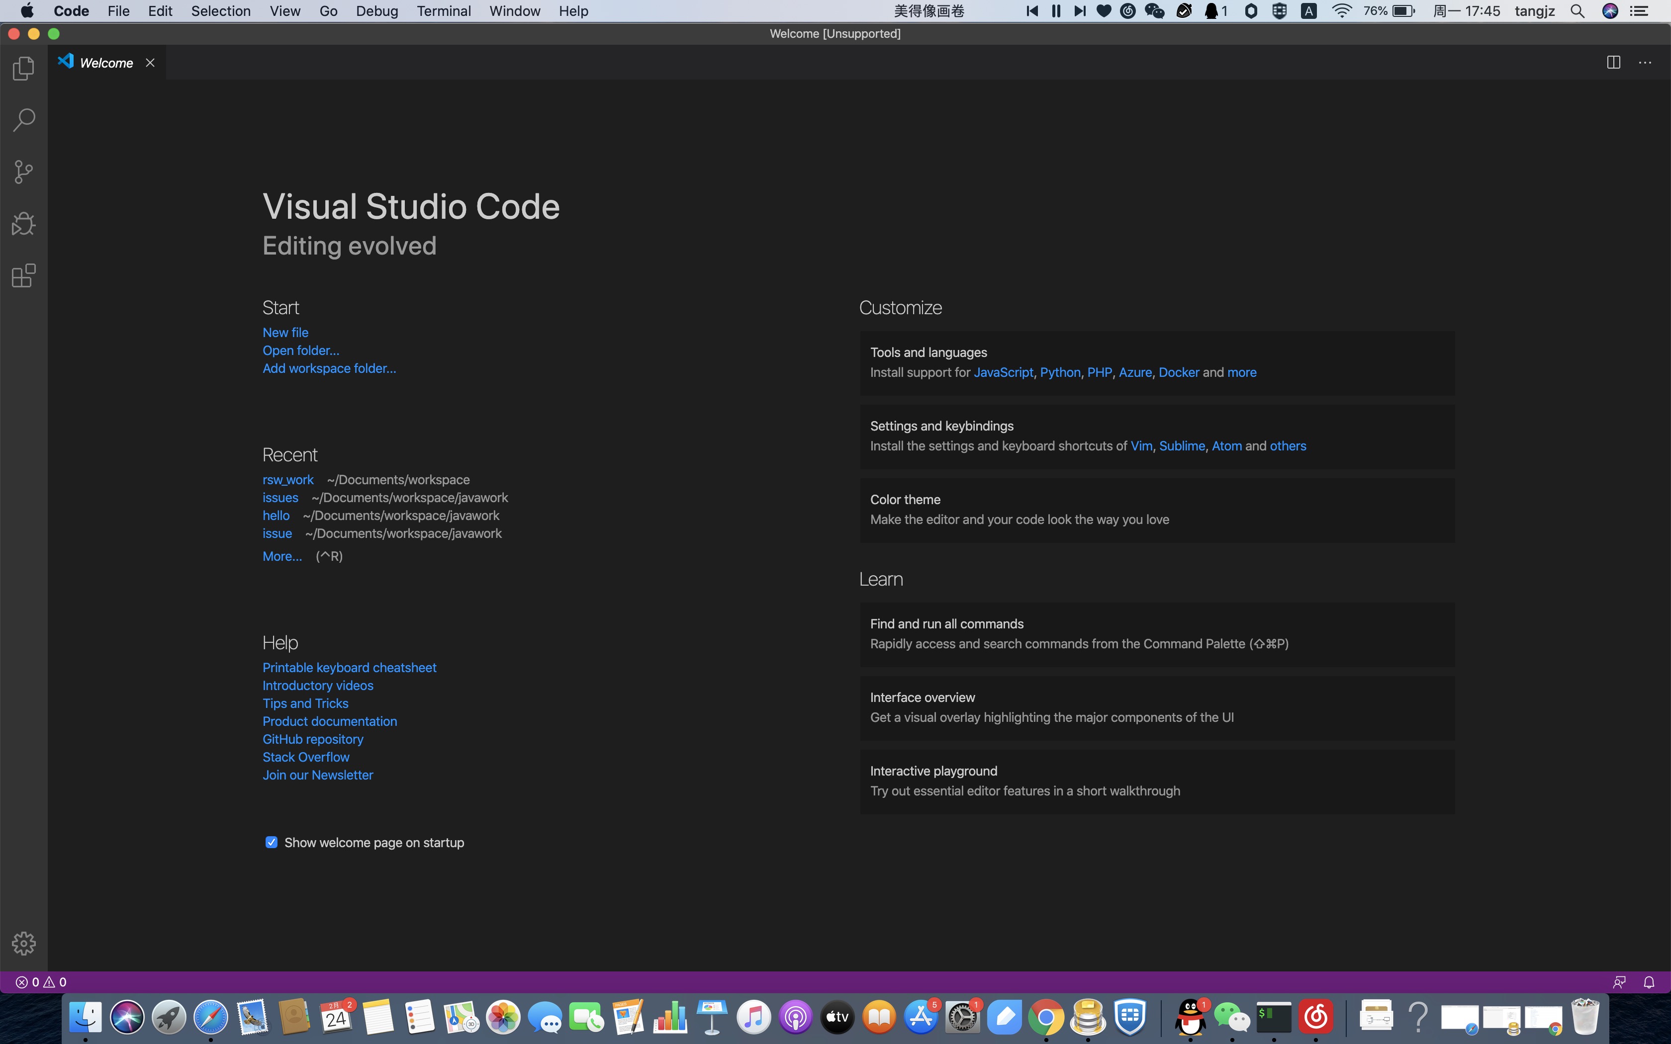The height and width of the screenshot is (1044, 1671).
Task: Open the notifications bell in status bar
Action: [x=1649, y=982]
